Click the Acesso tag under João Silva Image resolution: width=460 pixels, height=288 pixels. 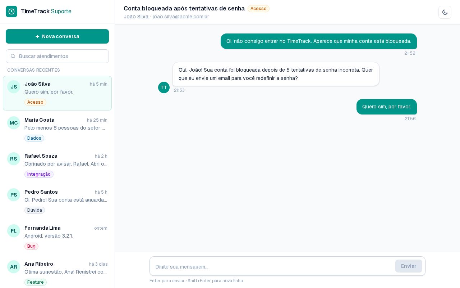click(x=35, y=102)
